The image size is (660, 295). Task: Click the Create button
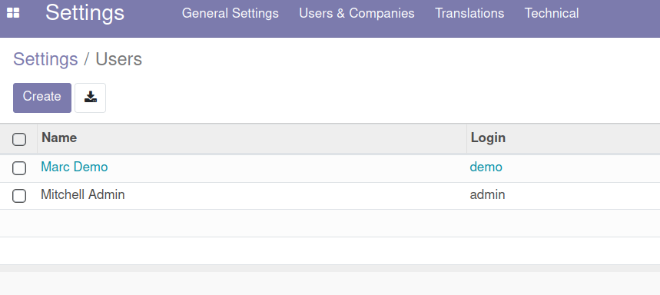pos(42,98)
